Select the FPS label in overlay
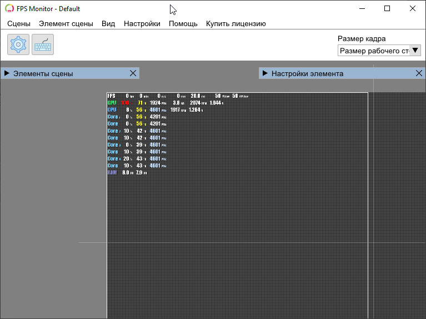The width and height of the screenshot is (426, 319). [x=112, y=96]
